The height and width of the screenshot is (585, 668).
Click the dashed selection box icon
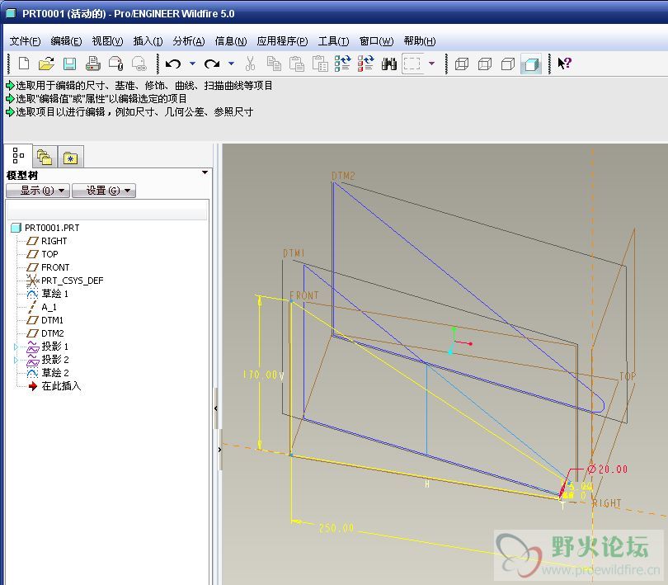coord(412,64)
